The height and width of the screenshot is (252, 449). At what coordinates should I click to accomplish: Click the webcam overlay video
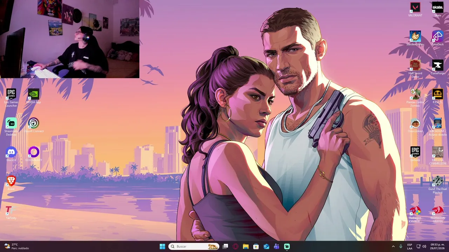[x=70, y=39]
